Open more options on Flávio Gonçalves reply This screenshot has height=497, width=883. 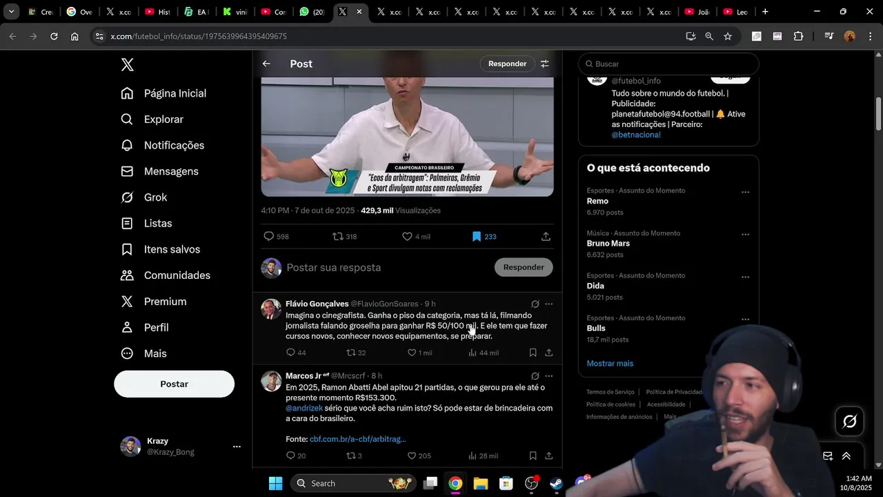(549, 304)
